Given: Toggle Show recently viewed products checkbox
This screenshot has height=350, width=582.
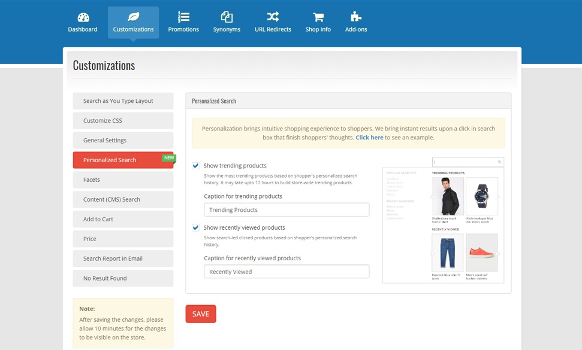Looking at the screenshot, I should click(196, 228).
